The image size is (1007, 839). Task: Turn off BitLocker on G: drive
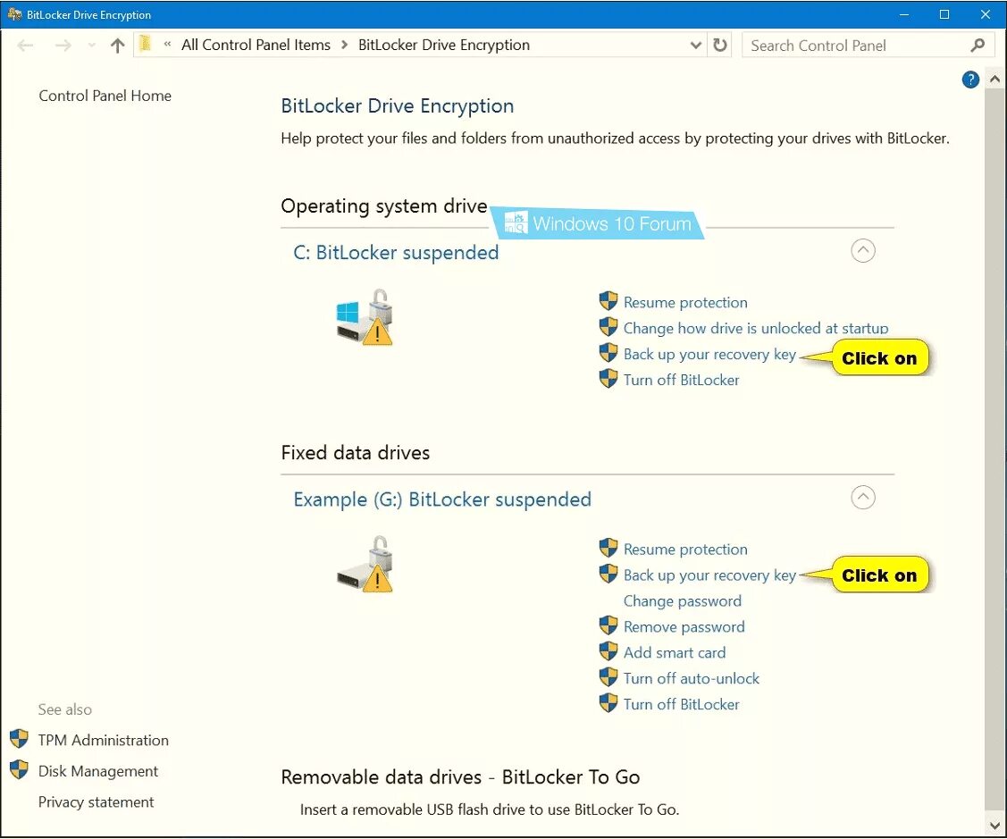click(x=682, y=704)
